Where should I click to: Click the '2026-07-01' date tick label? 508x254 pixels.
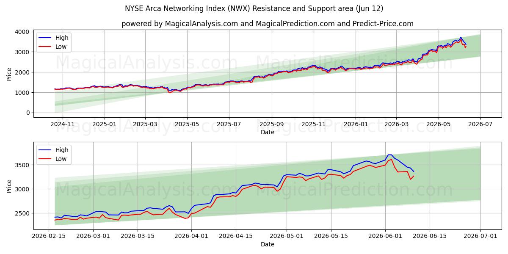tap(480, 237)
